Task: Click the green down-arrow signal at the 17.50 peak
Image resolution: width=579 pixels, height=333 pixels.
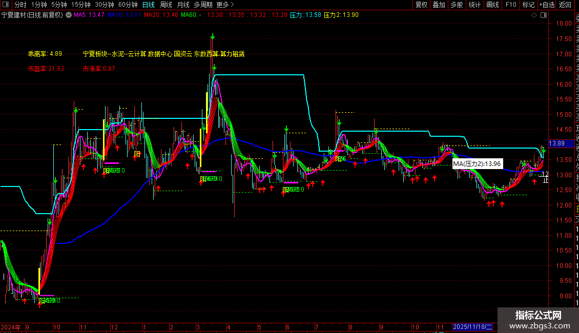Action: [213, 36]
